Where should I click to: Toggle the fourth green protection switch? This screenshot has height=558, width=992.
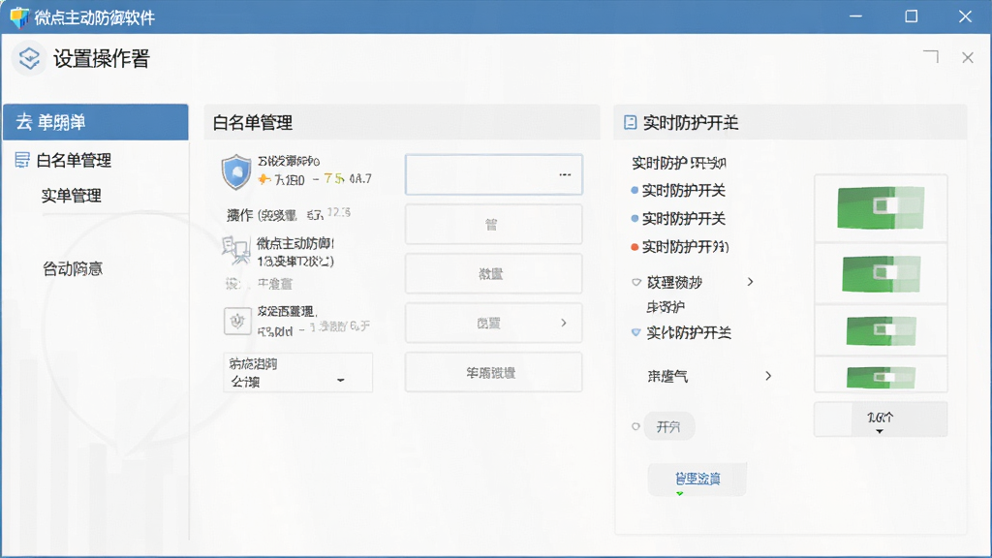(x=881, y=378)
